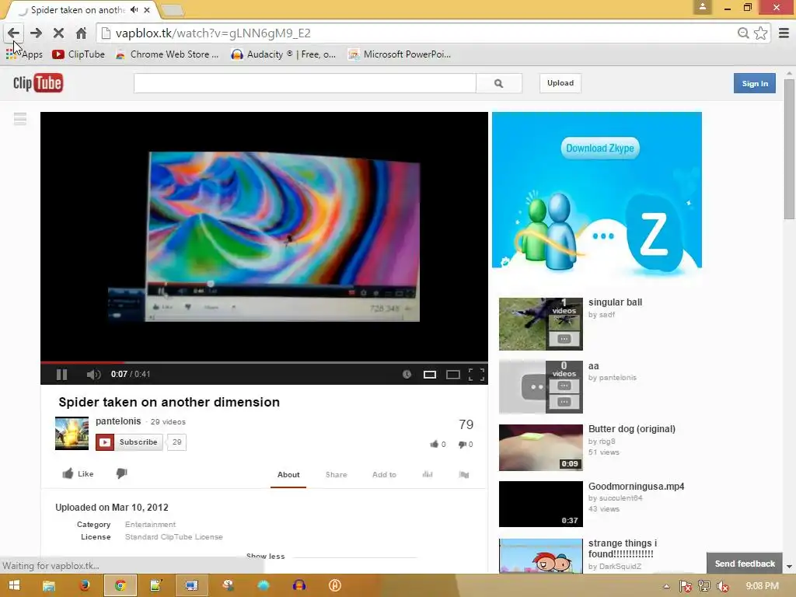This screenshot has height=597, width=796.
Task: Pause the video with the pause button
Action: pyautogui.click(x=61, y=375)
